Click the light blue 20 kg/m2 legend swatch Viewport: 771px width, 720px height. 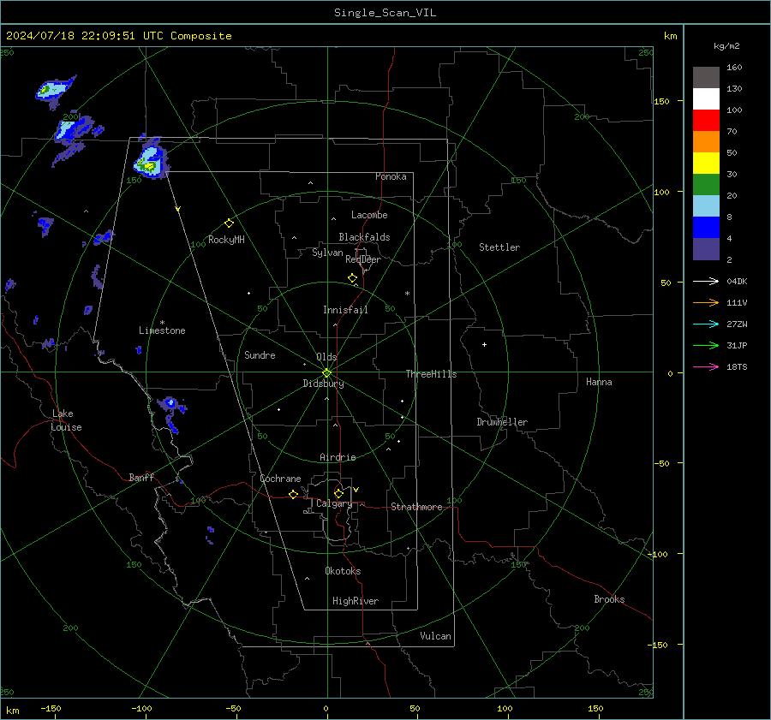click(x=706, y=205)
